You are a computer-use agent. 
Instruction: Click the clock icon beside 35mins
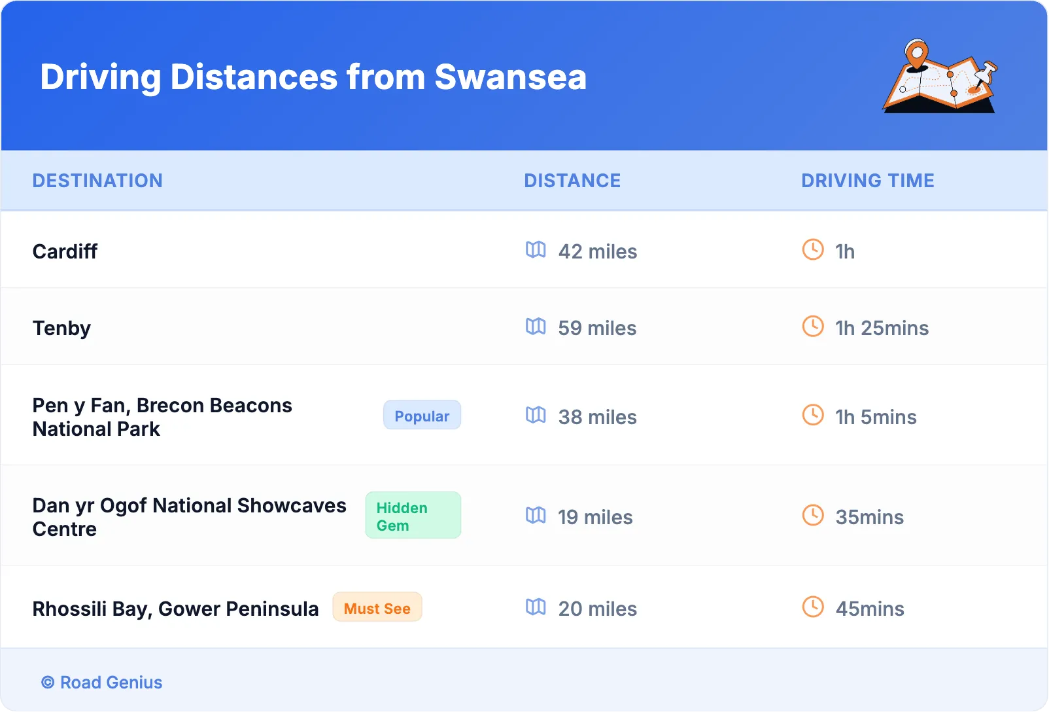pyautogui.click(x=813, y=515)
